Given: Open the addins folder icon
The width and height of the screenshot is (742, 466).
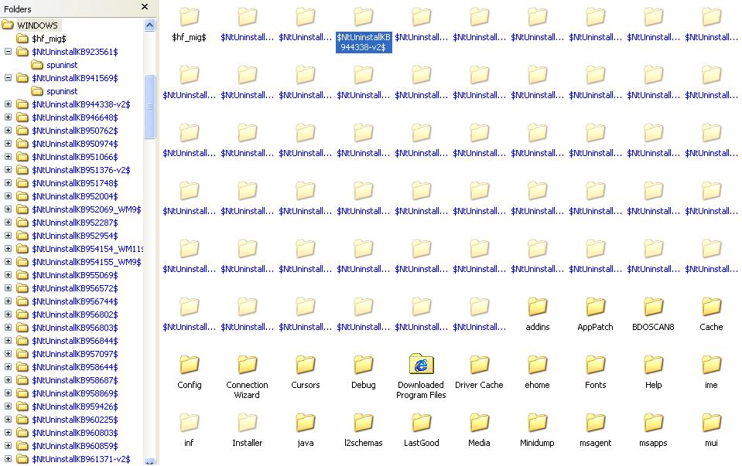Looking at the screenshot, I should click(537, 307).
